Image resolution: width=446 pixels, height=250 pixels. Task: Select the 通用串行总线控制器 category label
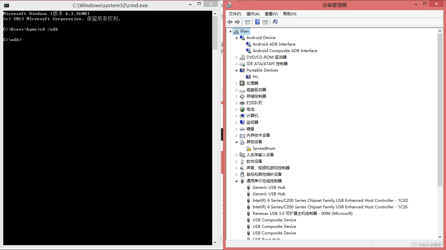click(x=264, y=181)
